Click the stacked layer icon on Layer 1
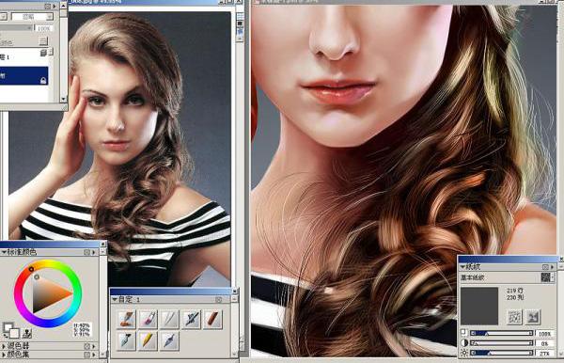The width and height of the screenshot is (564, 363). [x=43, y=54]
